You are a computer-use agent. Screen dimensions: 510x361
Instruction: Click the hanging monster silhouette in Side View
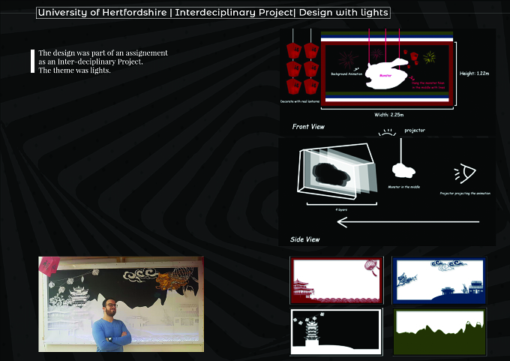pos(403,170)
